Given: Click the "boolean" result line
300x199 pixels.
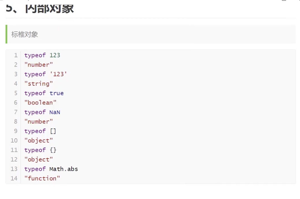Looking at the screenshot, I should 40,103.
